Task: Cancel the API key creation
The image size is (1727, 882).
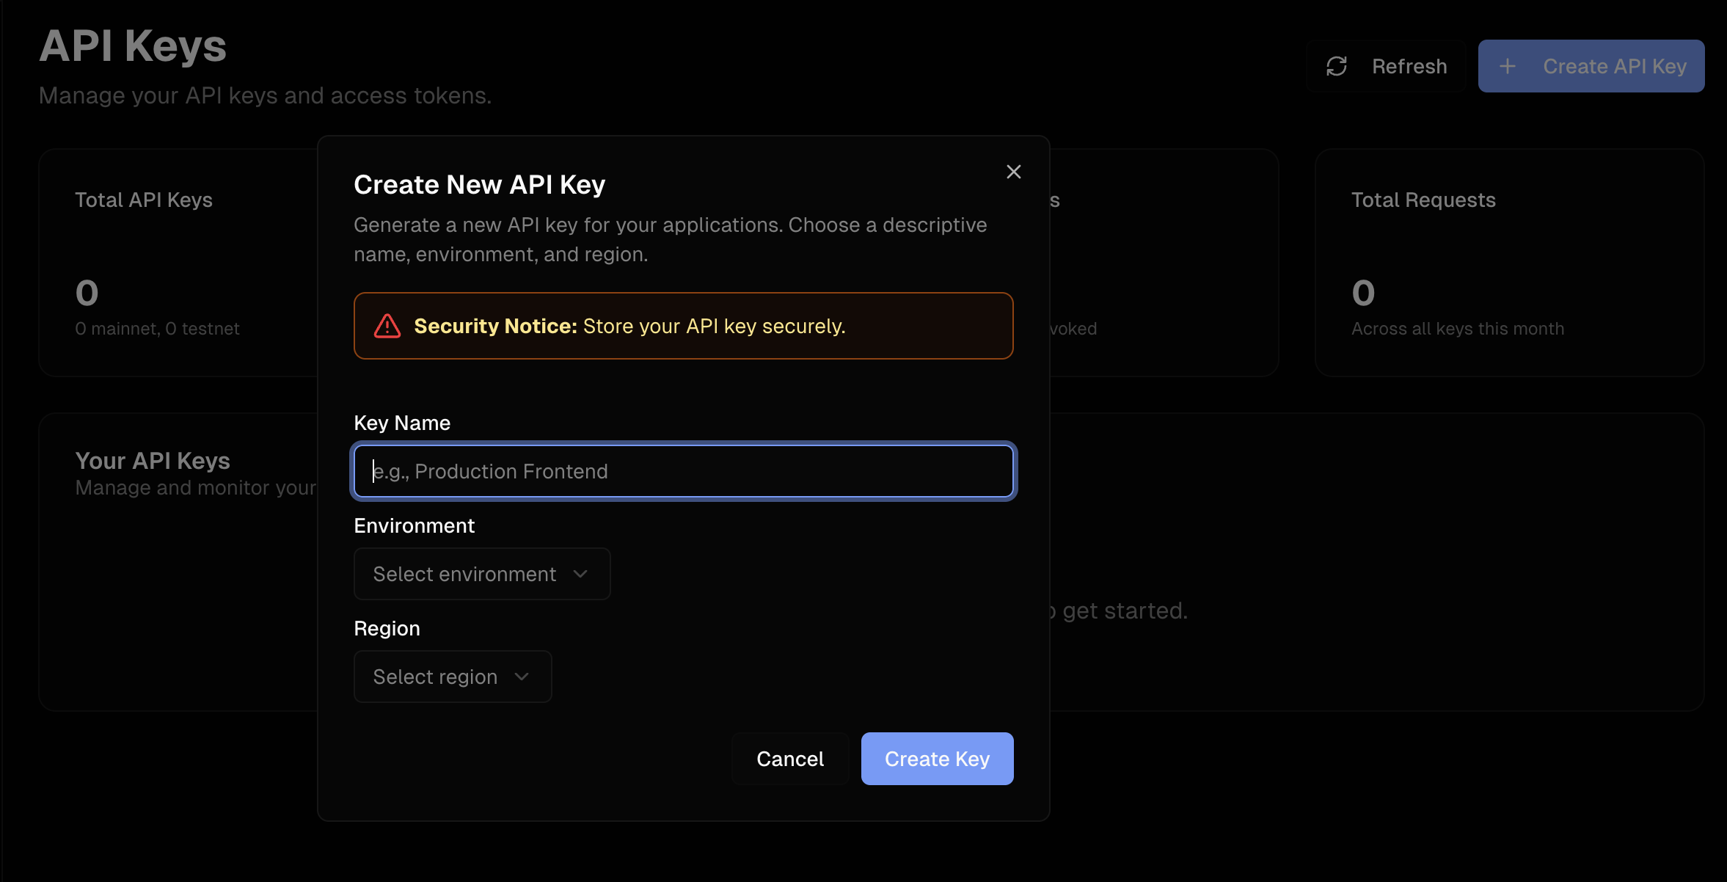Action: click(790, 759)
